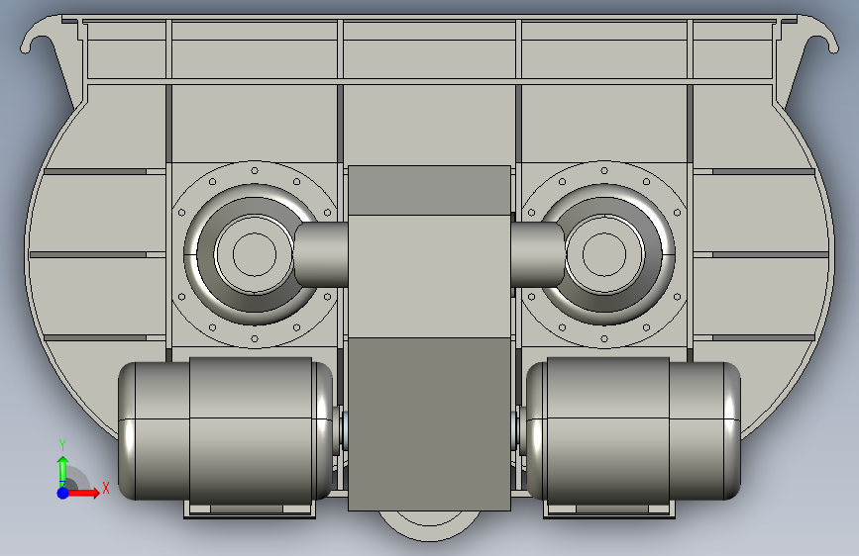Click the "X" label on the orientation triad
This screenshot has height=556, width=859.
[106, 488]
